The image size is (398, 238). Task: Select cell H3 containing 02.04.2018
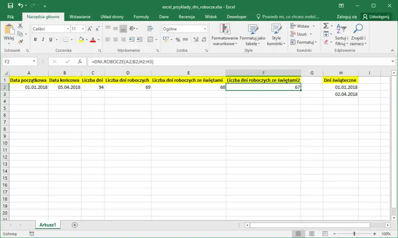click(x=341, y=94)
